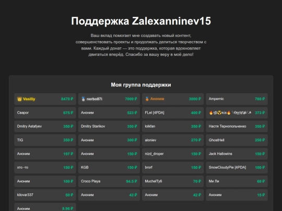Click the '50 ₽' amount

point(69,195)
